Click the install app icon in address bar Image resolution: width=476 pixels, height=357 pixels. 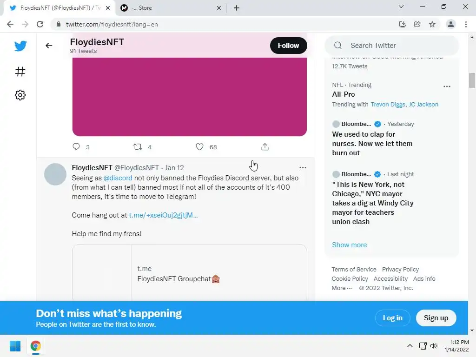[x=402, y=24]
